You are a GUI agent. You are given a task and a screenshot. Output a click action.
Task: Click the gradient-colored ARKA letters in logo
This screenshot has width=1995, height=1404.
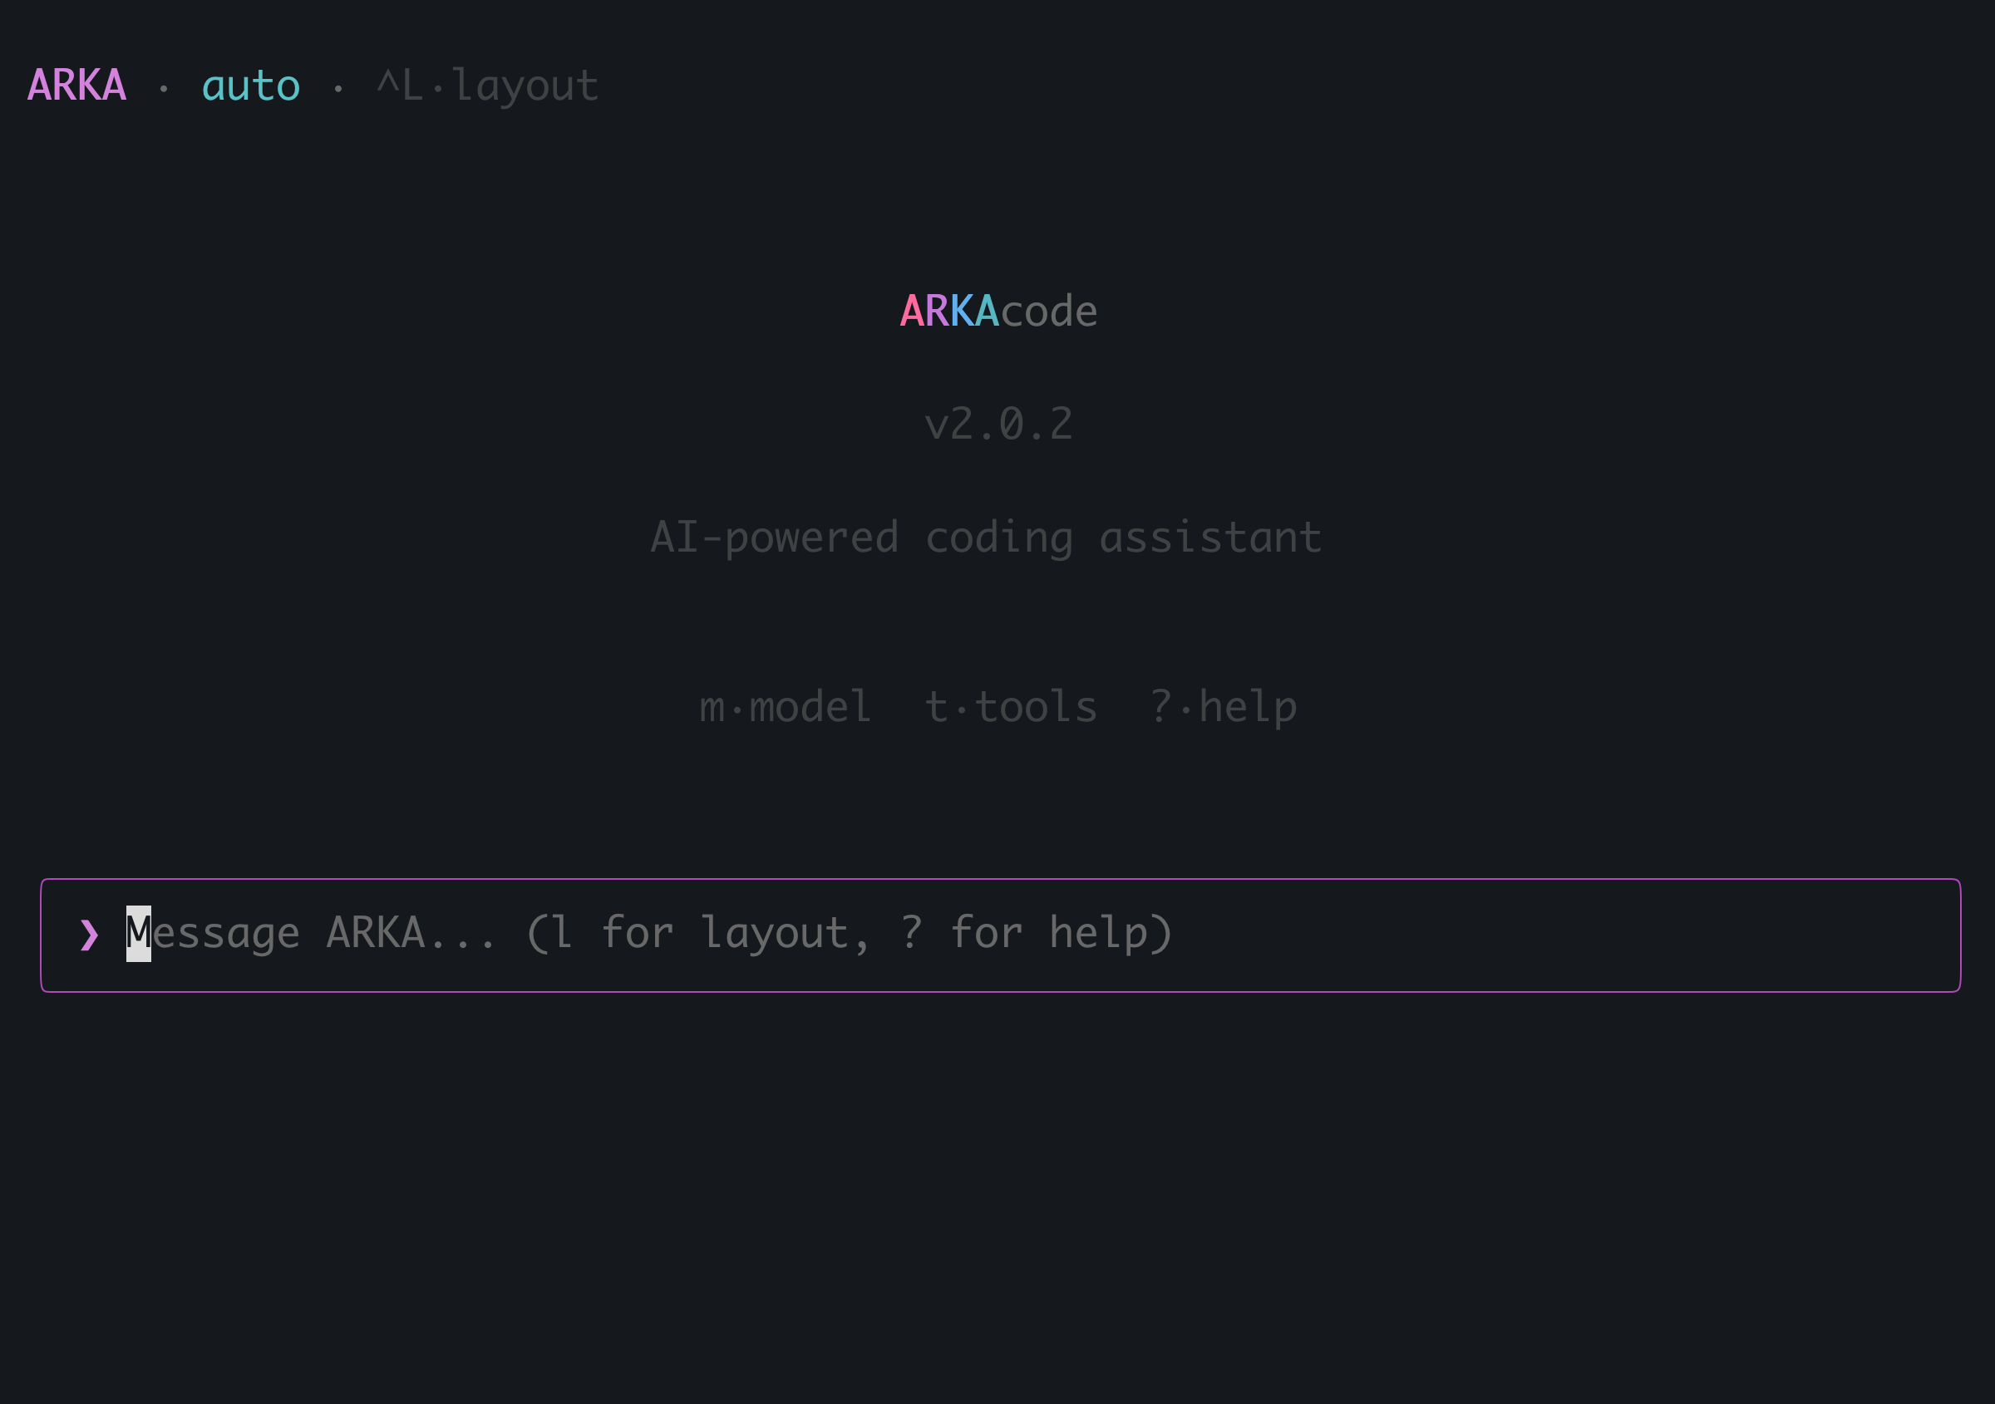[x=947, y=311]
